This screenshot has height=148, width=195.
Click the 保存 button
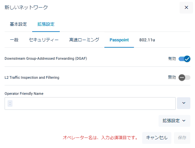[182, 138]
